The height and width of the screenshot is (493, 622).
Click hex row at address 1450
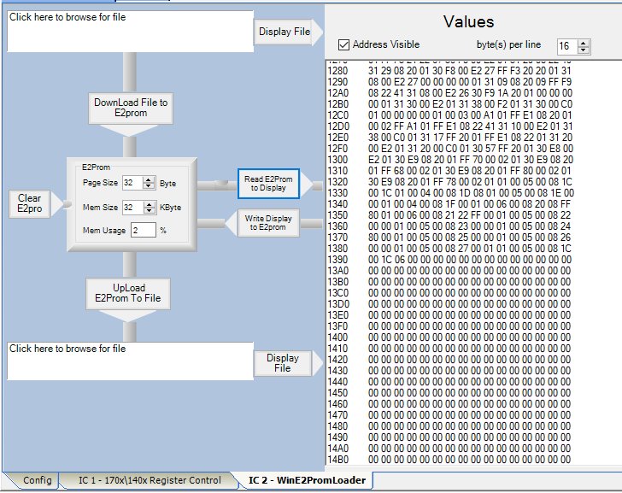click(x=449, y=393)
